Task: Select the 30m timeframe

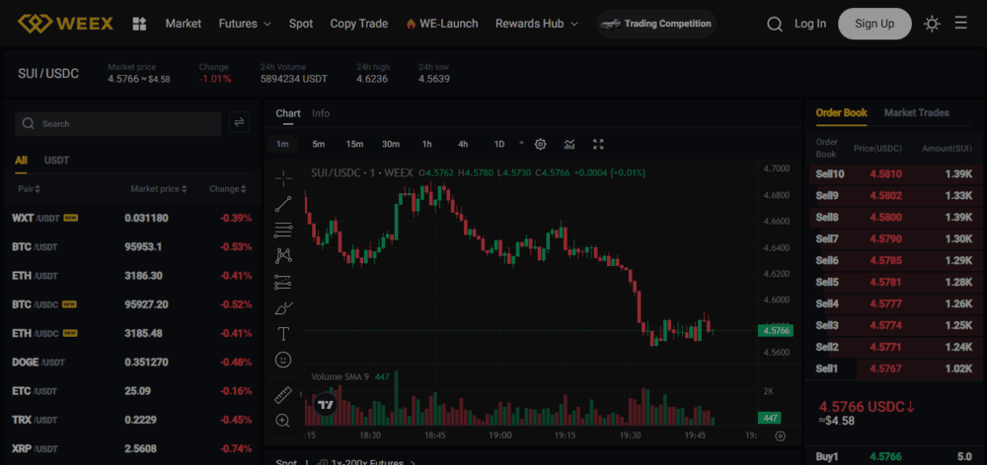Action: tap(390, 145)
